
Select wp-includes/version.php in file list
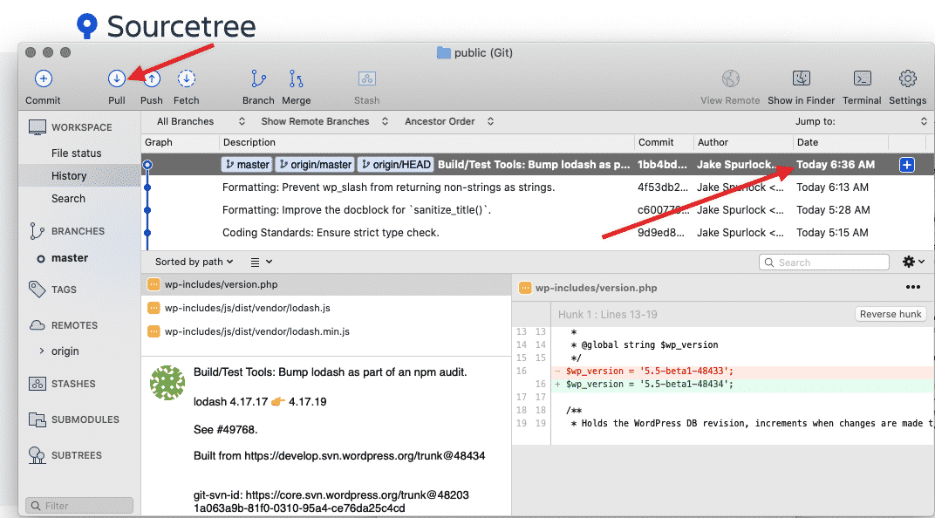click(x=327, y=284)
